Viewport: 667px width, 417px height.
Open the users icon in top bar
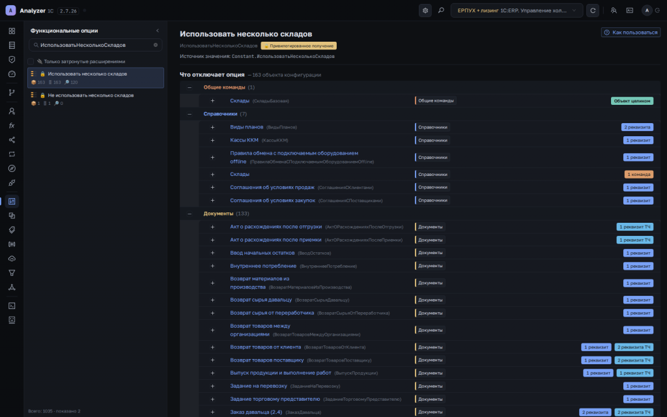[614, 10]
